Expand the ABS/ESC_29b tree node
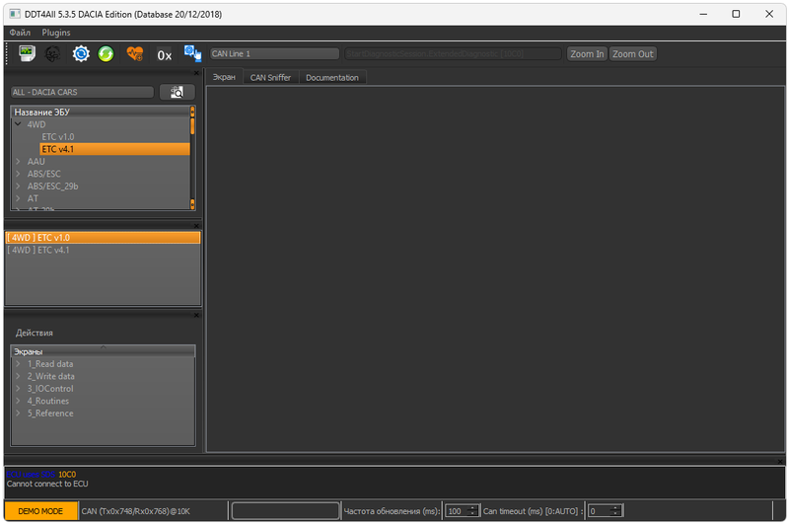The width and height of the screenshot is (789, 525). [x=18, y=187]
